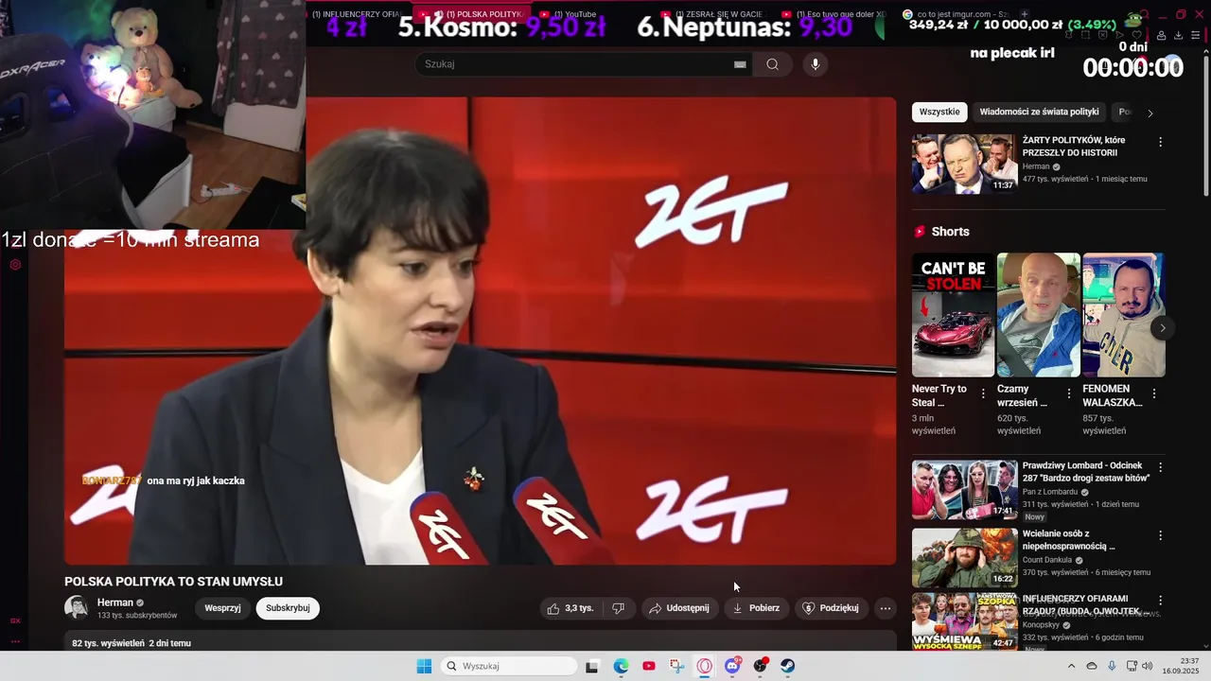Open the FENOMEN WALASZKA short

point(1123,315)
